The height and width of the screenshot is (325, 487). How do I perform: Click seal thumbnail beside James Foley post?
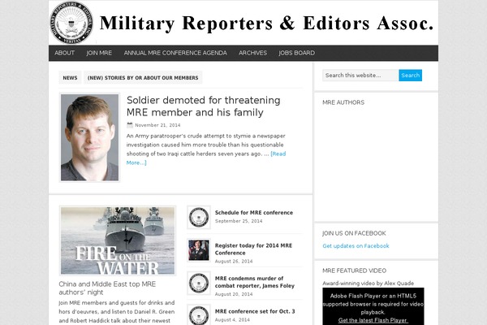[199, 283]
